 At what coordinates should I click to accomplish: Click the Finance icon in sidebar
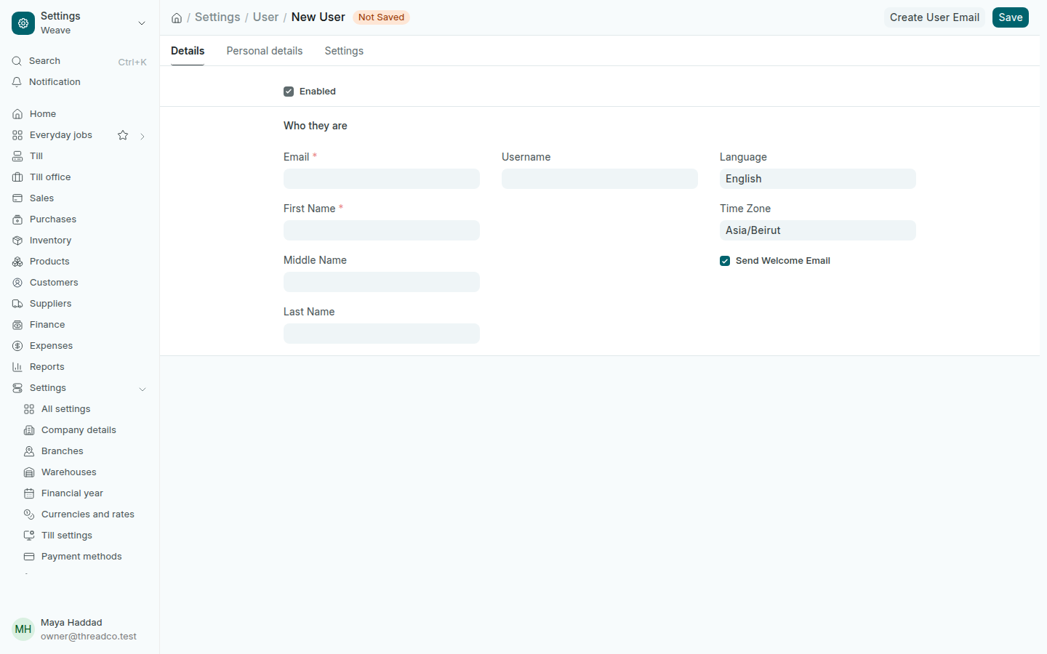pos(17,325)
